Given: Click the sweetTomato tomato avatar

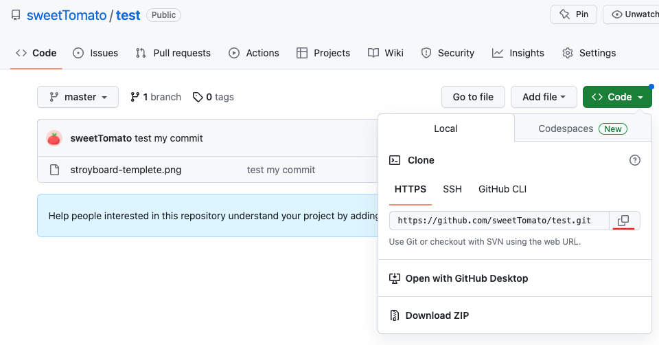Looking at the screenshot, I should coord(54,138).
